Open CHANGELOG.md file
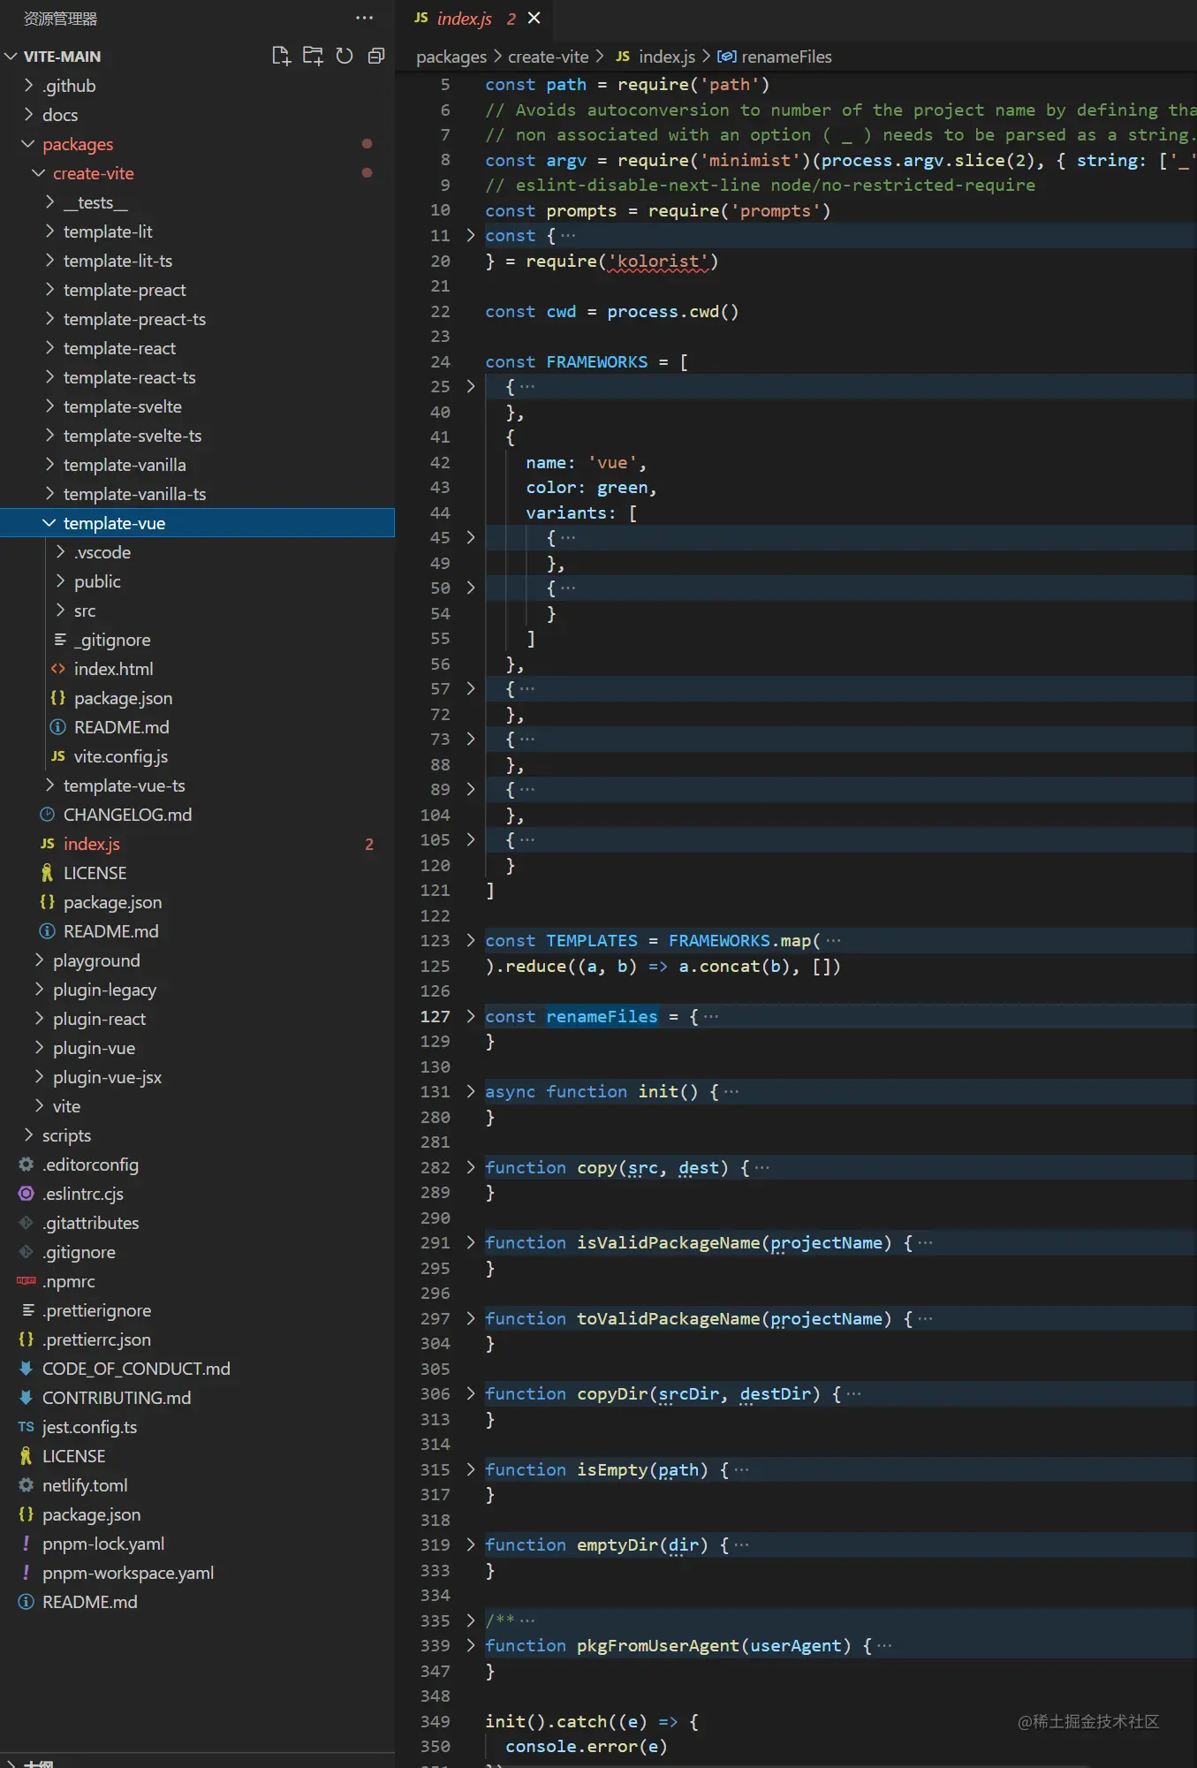1197x1768 pixels. [x=197, y=815]
